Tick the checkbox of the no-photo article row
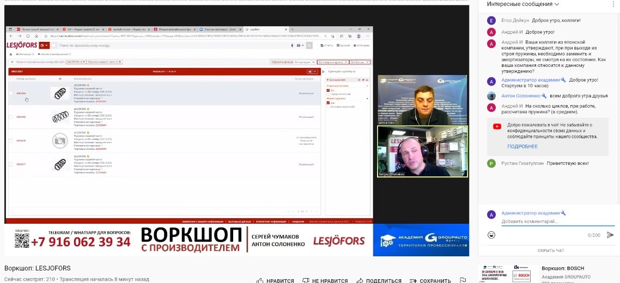Viewport: 620px width, 283px height. 11,141
